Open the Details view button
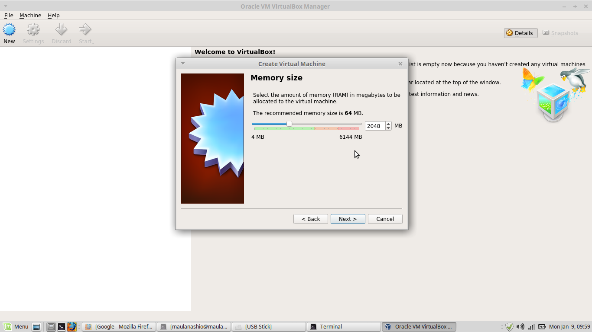This screenshot has height=332, width=592. coord(520,33)
